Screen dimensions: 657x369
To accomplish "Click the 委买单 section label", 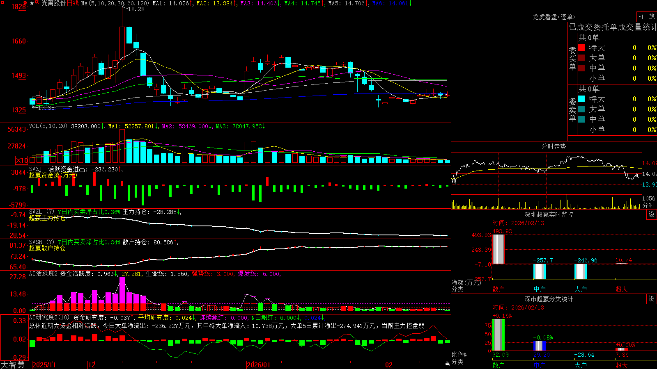I will [572, 58].
